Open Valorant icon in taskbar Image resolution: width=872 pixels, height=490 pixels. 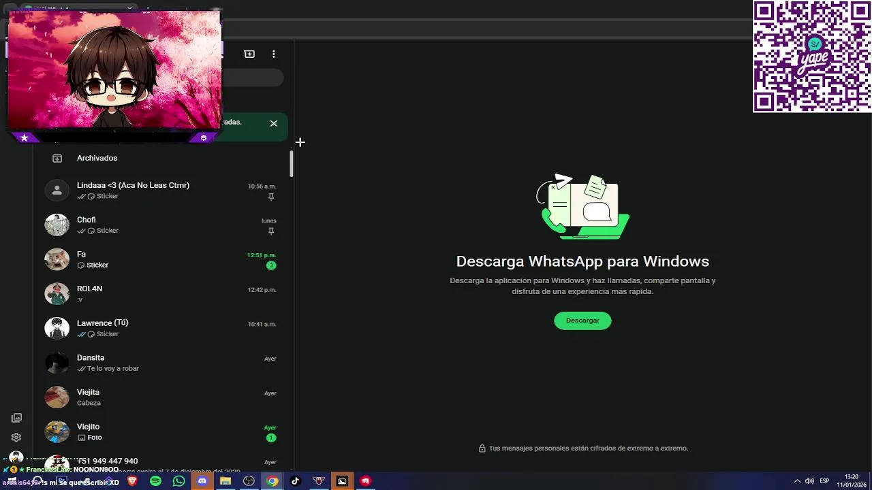point(319,481)
